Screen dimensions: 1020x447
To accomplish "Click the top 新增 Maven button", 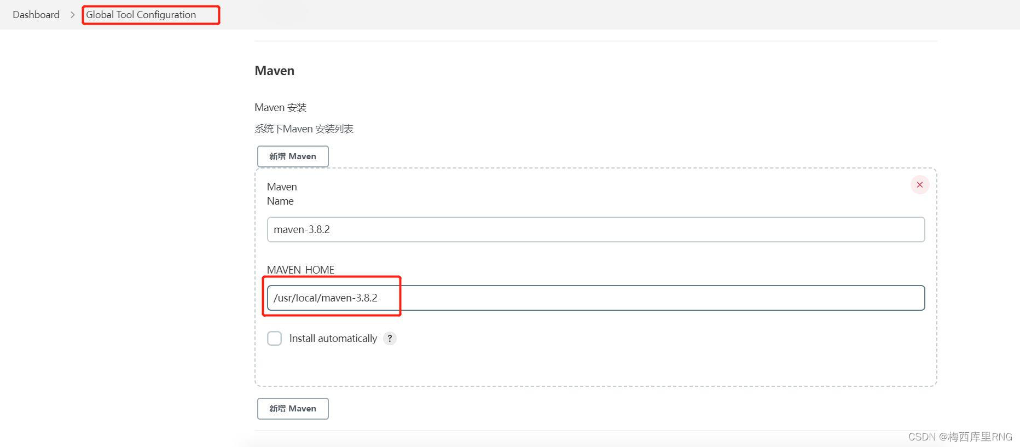I will (x=293, y=156).
